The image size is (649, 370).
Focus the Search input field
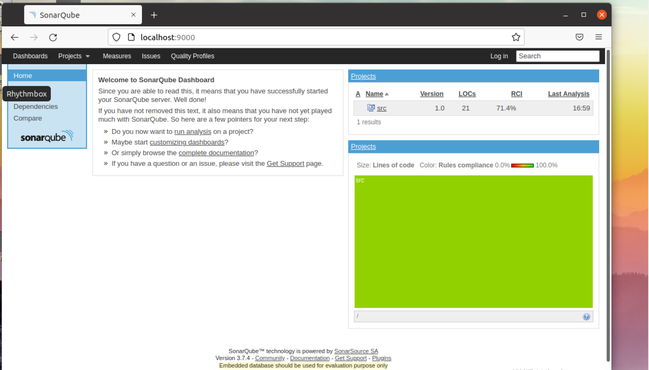[557, 56]
